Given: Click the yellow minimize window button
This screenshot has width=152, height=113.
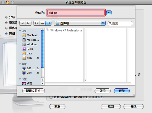Looking at the screenshot, I should (x=8, y=2).
